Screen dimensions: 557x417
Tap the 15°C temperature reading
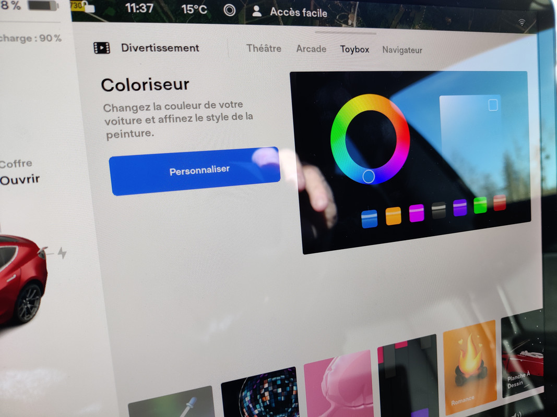coord(194,9)
